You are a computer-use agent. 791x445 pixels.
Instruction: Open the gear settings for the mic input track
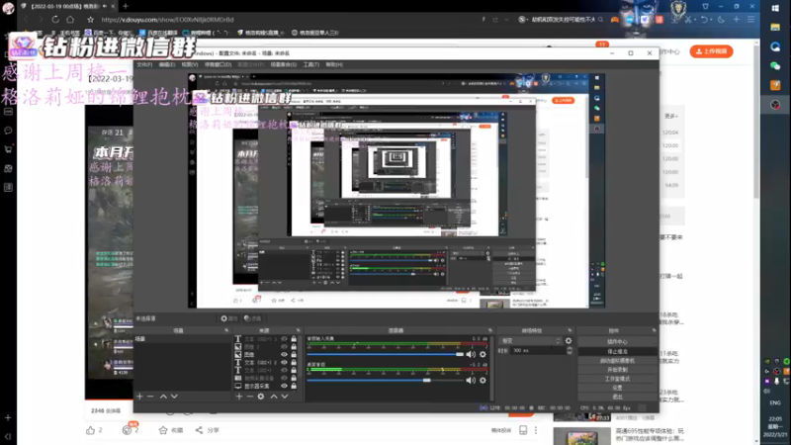click(x=483, y=354)
